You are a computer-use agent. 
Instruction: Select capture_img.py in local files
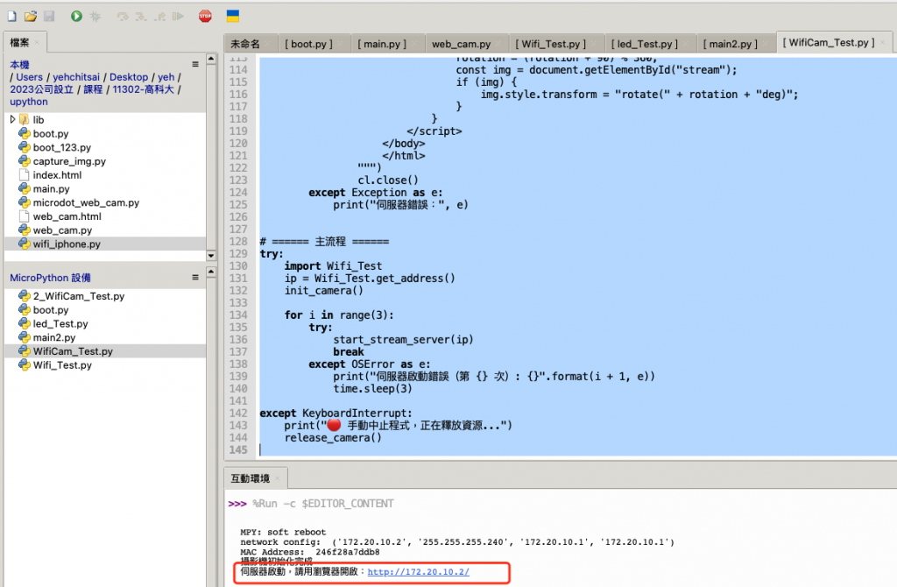(69, 161)
